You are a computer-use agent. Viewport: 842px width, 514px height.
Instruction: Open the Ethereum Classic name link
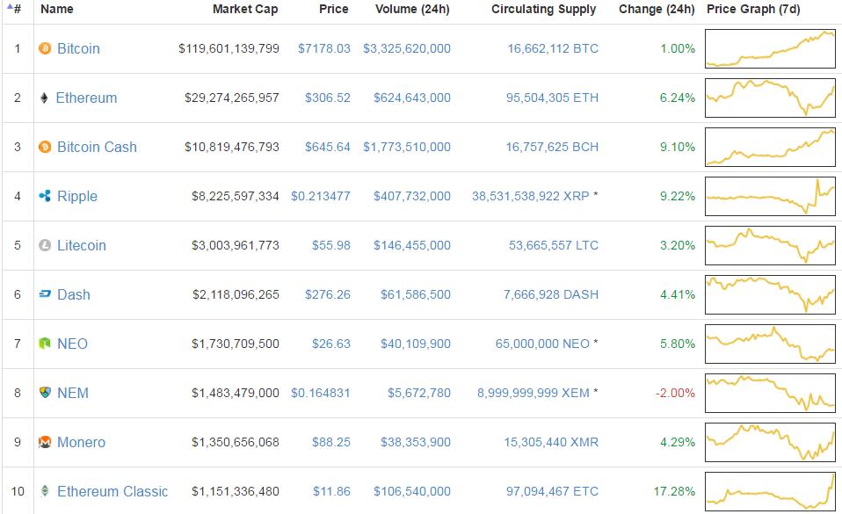(x=112, y=492)
